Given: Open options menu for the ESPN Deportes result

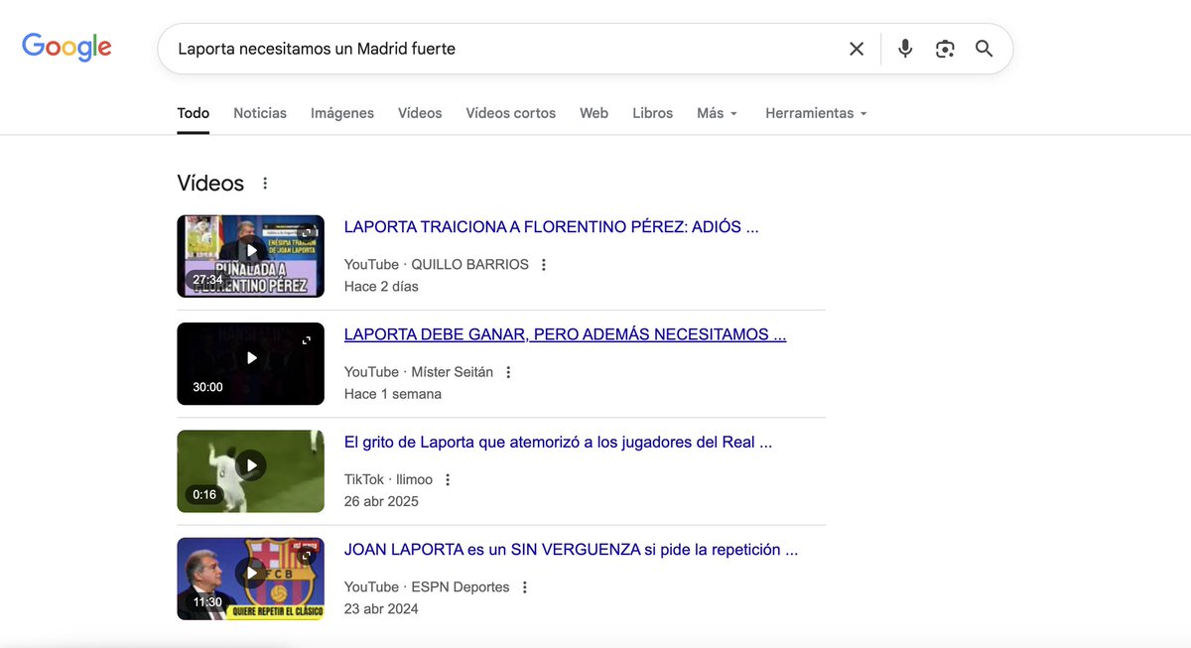Looking at the screenshot, I should [523, 586].
